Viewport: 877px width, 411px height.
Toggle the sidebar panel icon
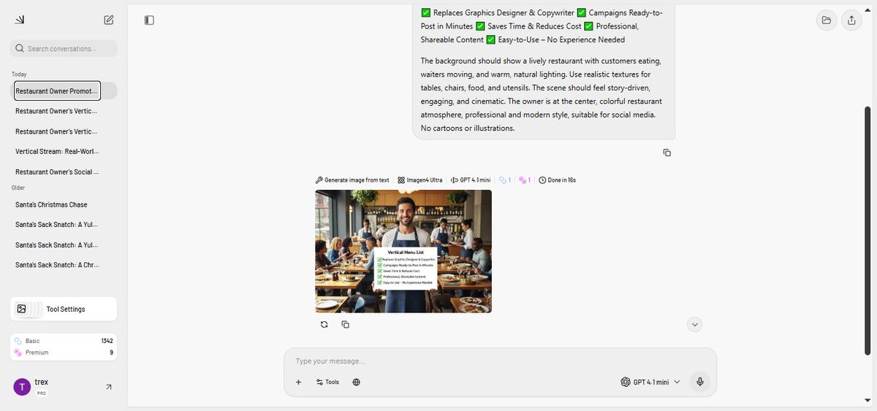149,20
